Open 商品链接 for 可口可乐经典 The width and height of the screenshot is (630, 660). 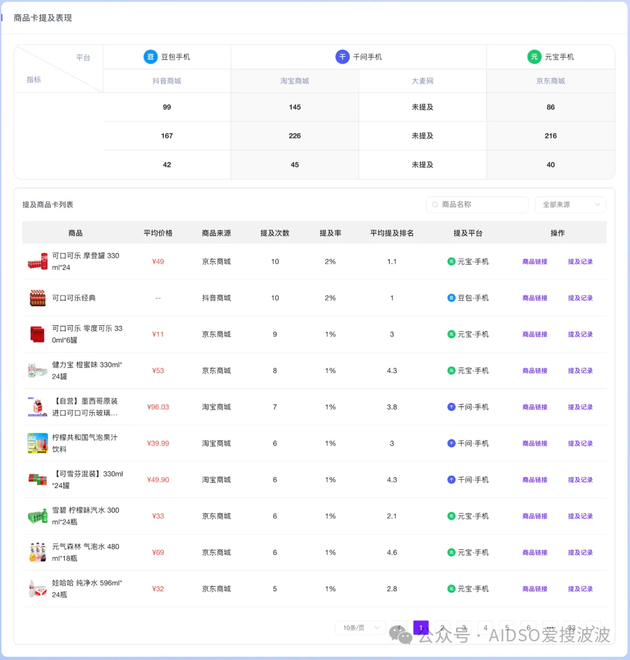point(535,298)
